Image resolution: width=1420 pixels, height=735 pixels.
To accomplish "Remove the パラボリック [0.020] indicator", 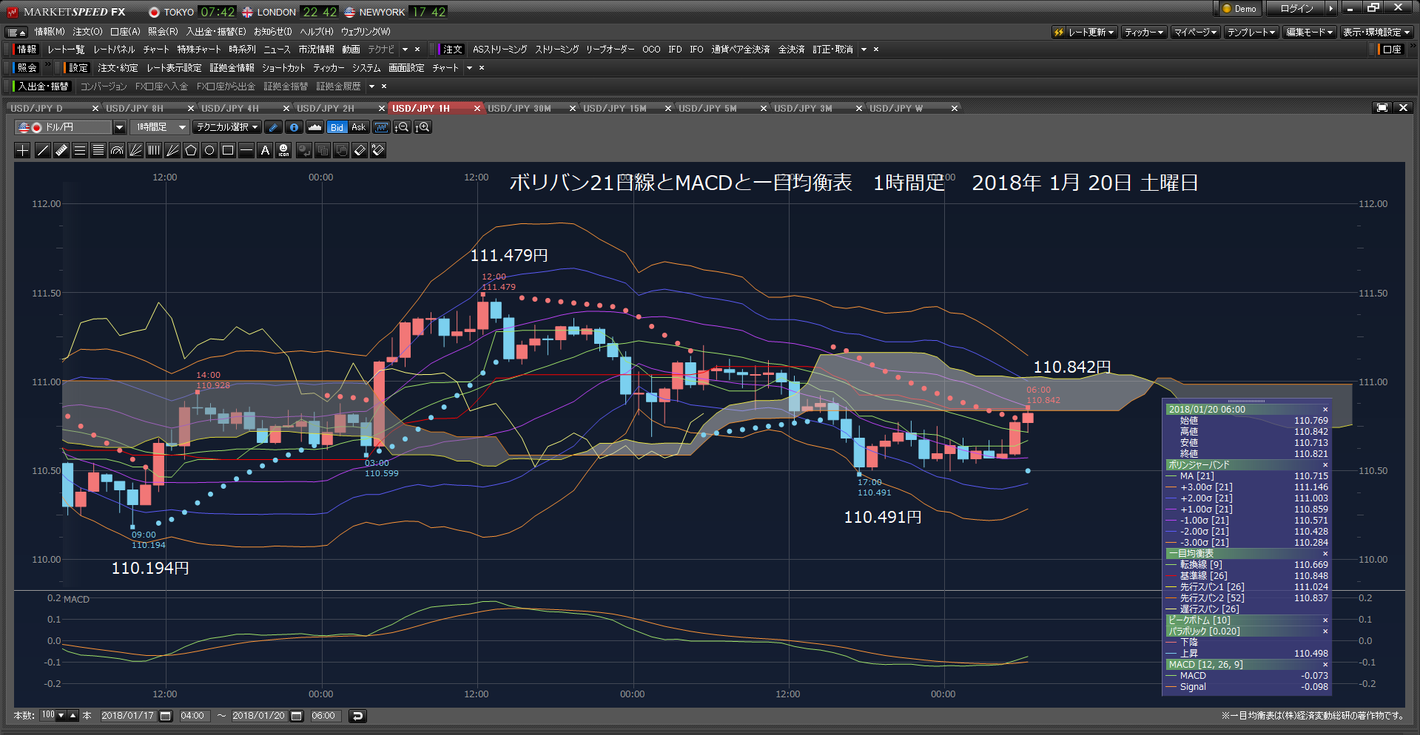I will [1325, 631].
